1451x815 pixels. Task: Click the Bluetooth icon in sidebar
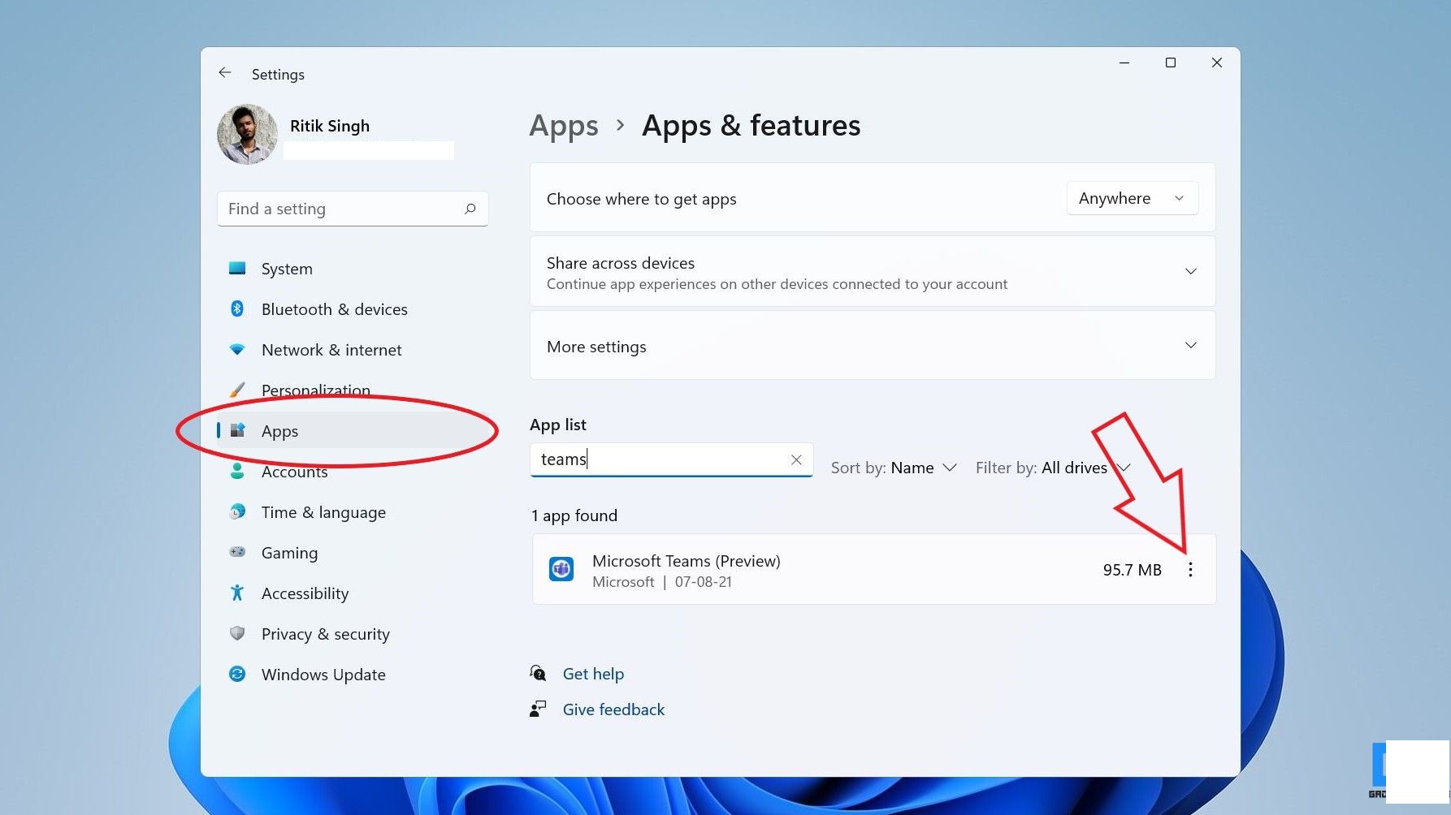[x=237, y=308]
